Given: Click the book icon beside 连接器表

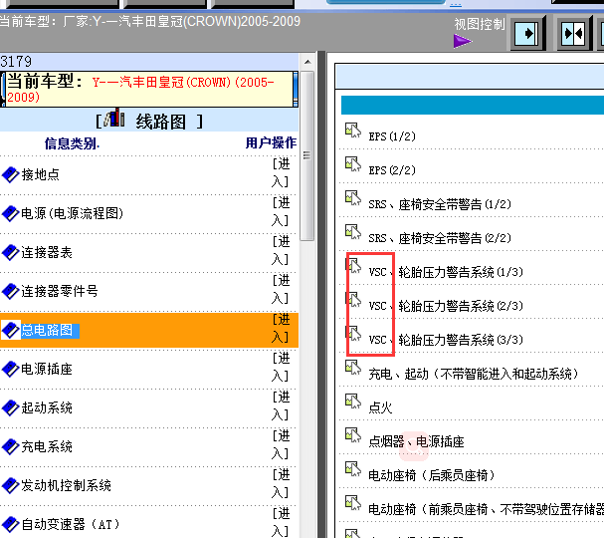Looking at the screenshot, I should click(10, 253).
